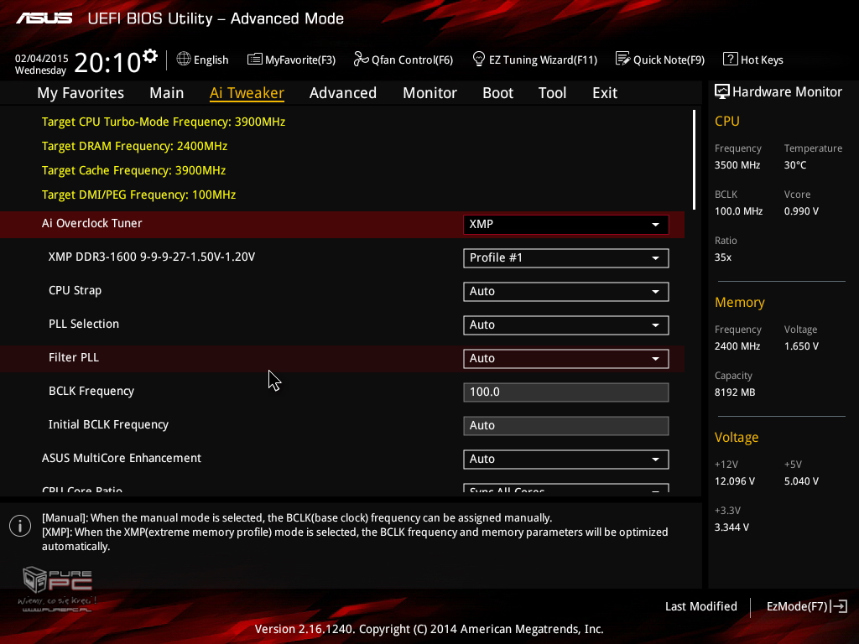Open the Advanced tab
Image resolution: width=859 pixels, height=644 pixels.
pos(343,93)
